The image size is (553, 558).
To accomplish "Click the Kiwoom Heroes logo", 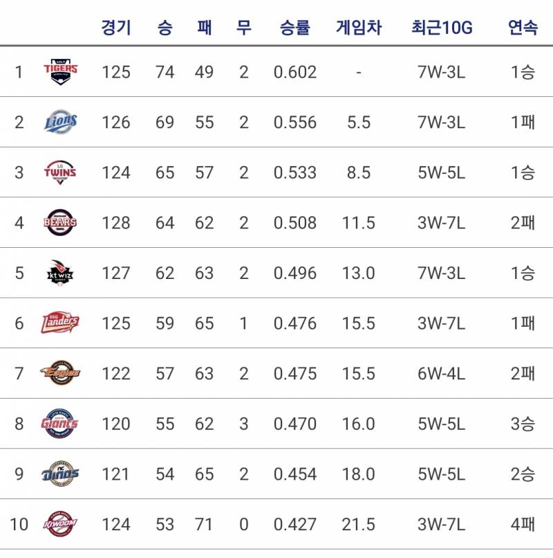I will pos(60,524).
